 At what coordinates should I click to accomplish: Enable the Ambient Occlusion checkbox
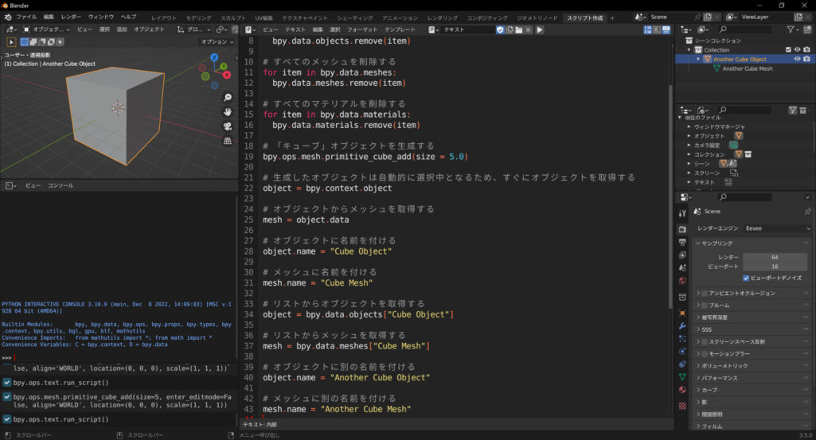(705, 294)
